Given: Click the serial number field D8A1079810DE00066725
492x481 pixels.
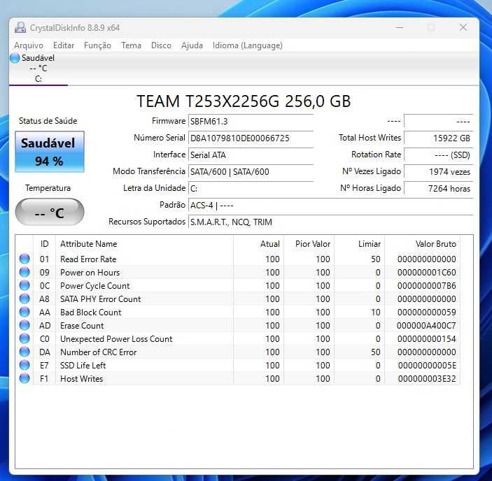Looking at the screenshot, I should (x=251, y=138).
